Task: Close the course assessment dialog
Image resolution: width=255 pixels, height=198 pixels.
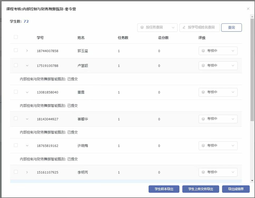Action: (x=248, y=9)
